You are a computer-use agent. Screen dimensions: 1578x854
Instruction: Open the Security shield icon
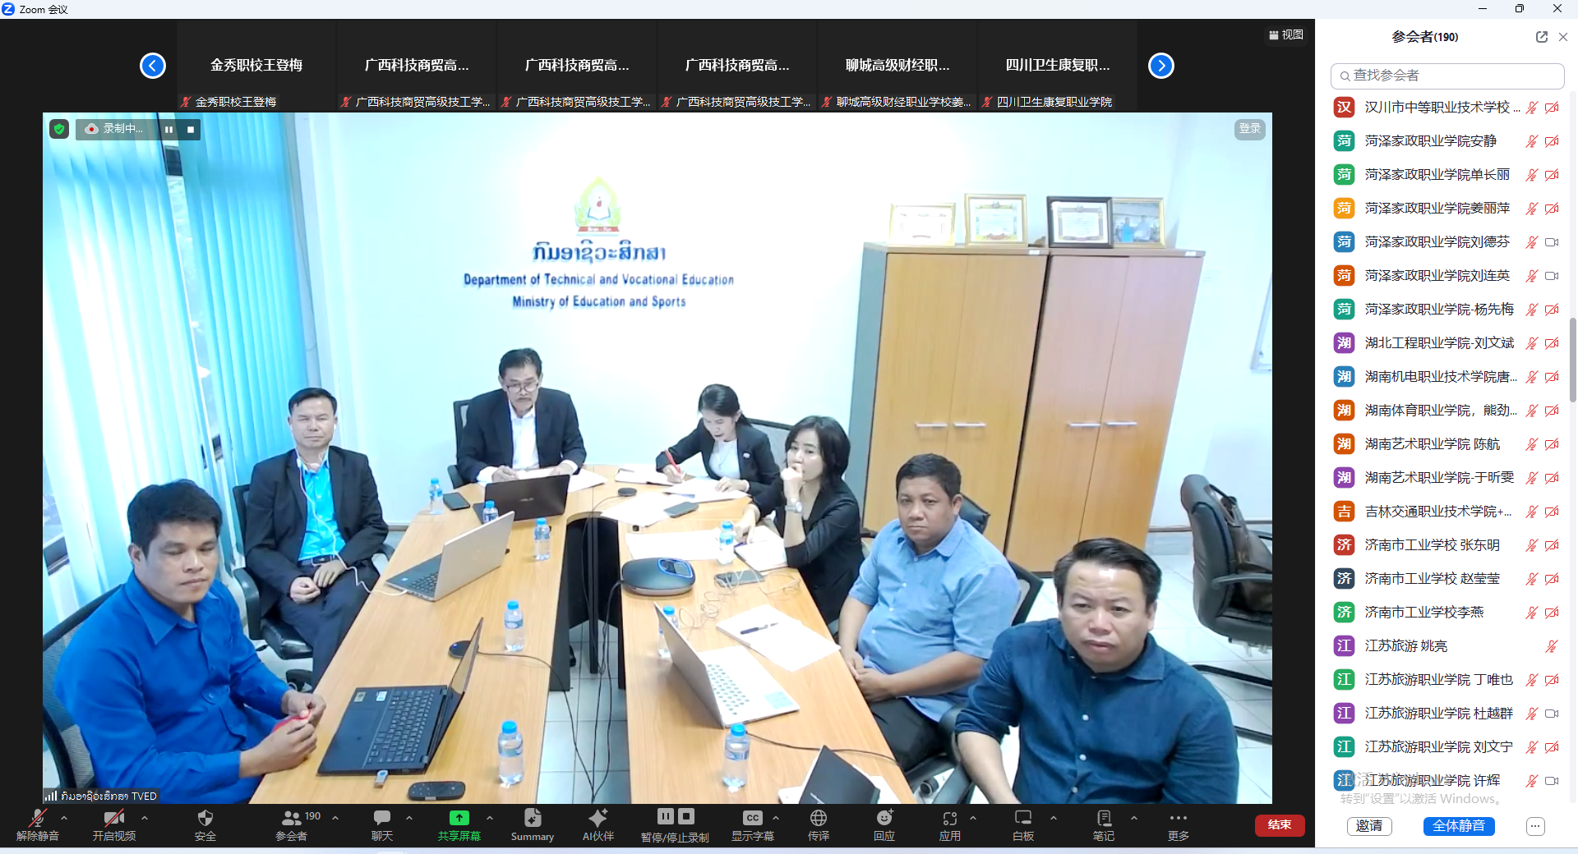[205, 819]
